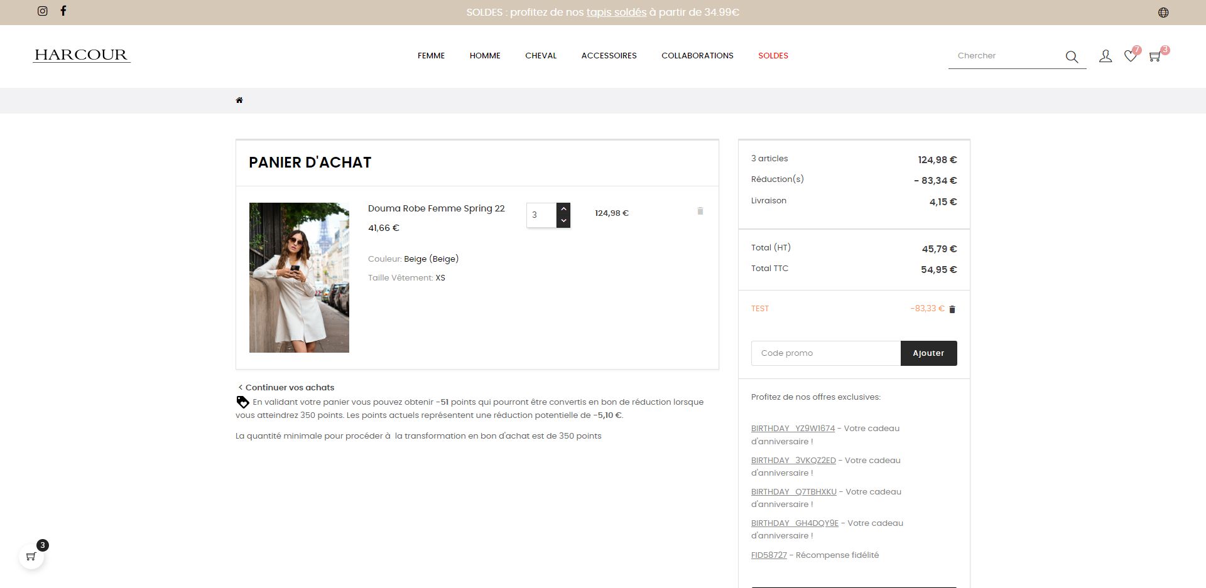Click the '3 articles' summary label

[x=769, y=159]
